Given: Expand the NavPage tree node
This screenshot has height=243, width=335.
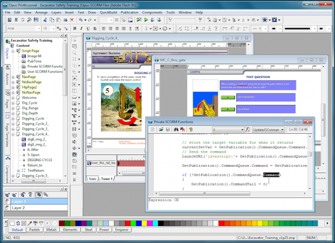Looking at the screenshot, I should tap(13, 76).
